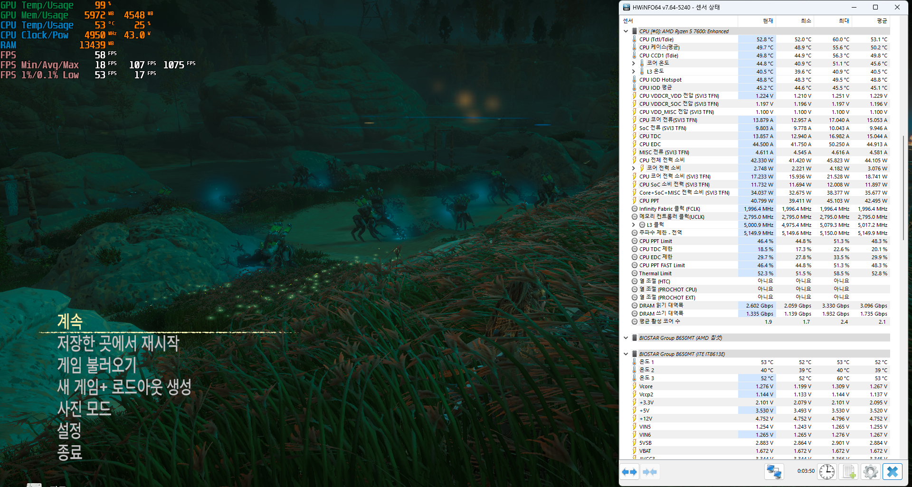
Task: Click the circle icon beside DRAM 읽기 대역폭
Action: click(x=634, y=306)
